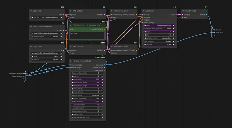Open the crop_shape rectangle dropdown
The image size is (232, 128).
tap(87, 95)
